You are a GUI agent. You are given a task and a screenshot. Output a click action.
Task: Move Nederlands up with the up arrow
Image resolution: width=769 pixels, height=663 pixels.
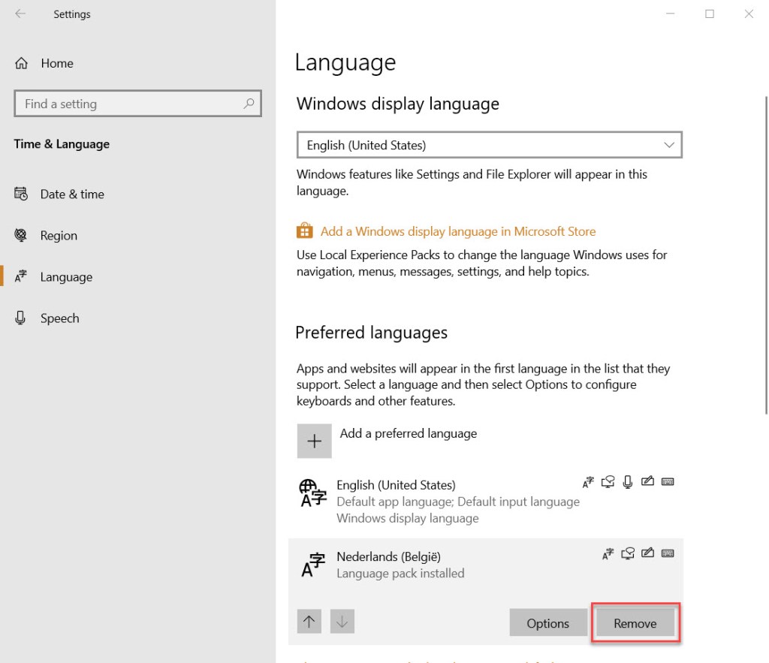[309, 622]
